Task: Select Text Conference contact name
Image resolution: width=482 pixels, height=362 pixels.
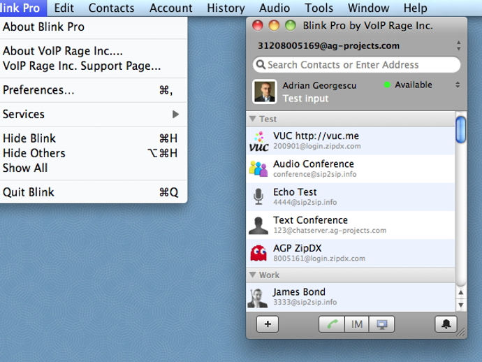Action: coord(310,220)
